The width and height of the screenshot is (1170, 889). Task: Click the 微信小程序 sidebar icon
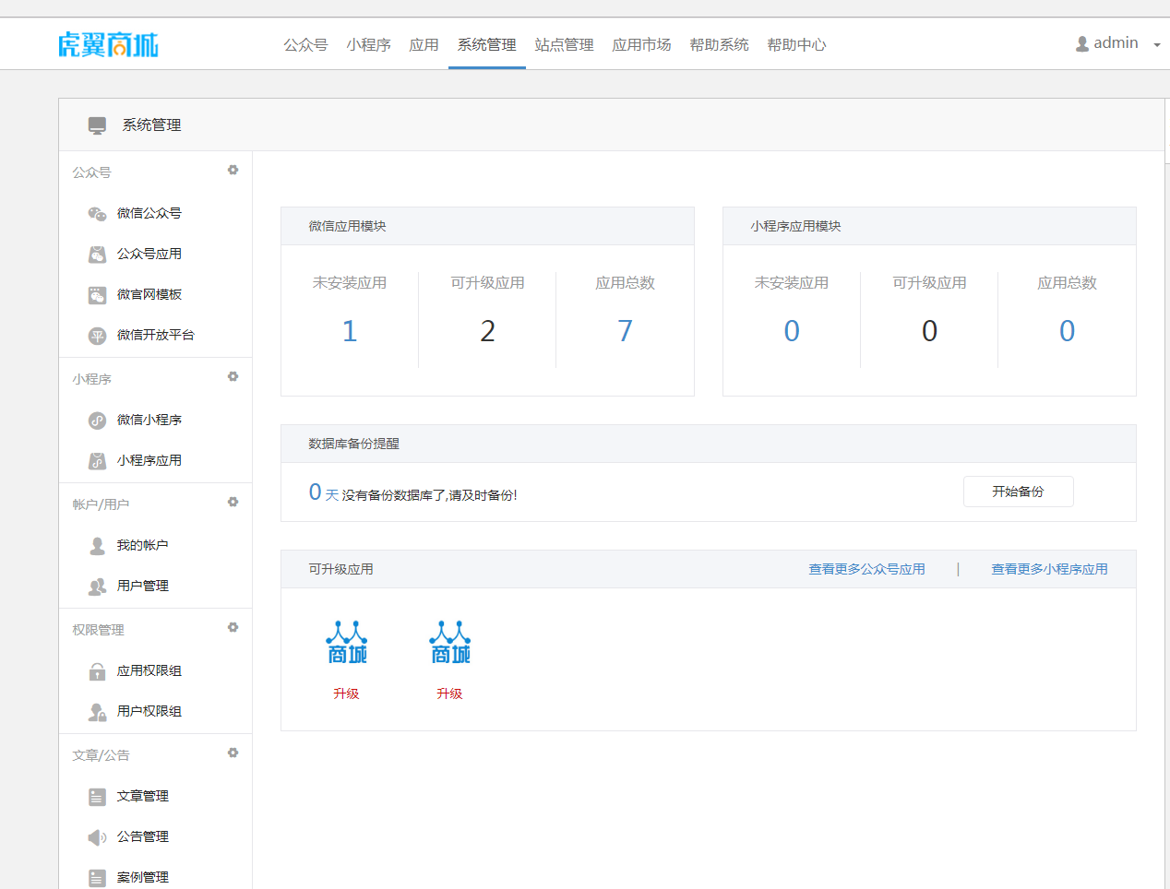pos(97,421)
